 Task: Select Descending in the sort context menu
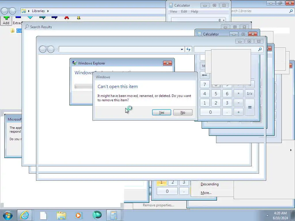point(210,184)
